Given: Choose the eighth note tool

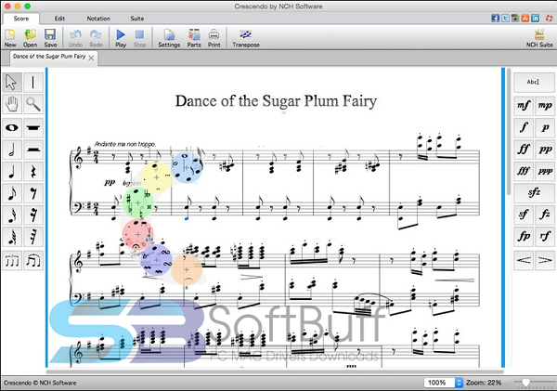Looking at the screenshot, I should (x=12, y=193).
